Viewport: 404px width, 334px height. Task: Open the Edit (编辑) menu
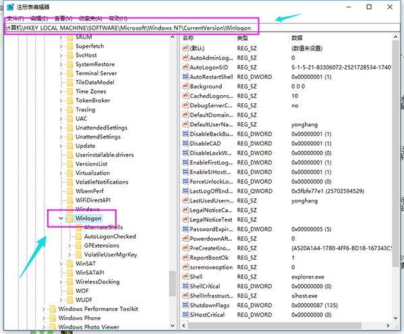[x=39, y=18]
